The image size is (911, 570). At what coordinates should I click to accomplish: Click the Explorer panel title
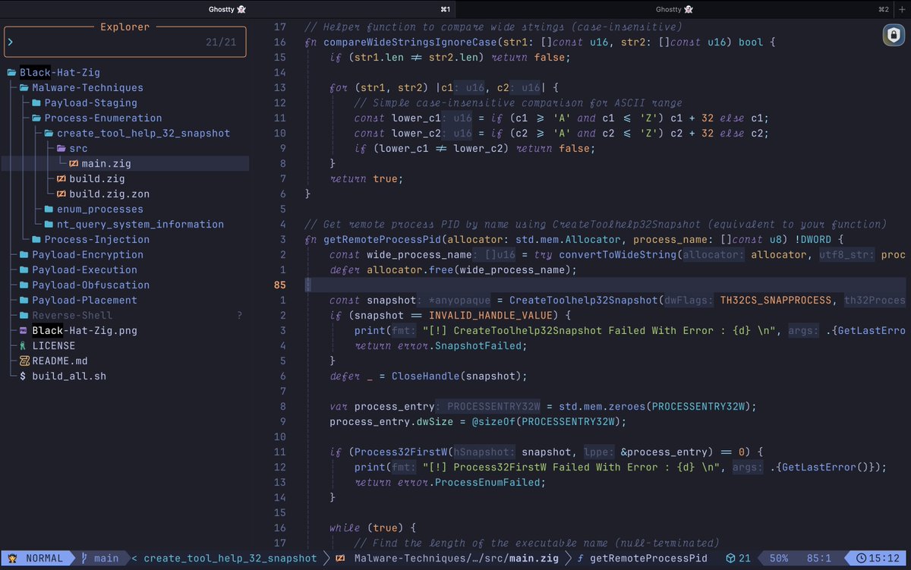click(125, 27)
